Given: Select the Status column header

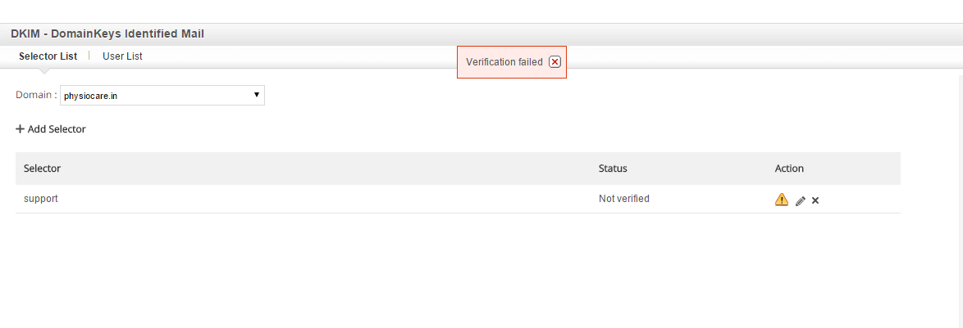Looking at the screenshot, I should click(x=613, y=168).
